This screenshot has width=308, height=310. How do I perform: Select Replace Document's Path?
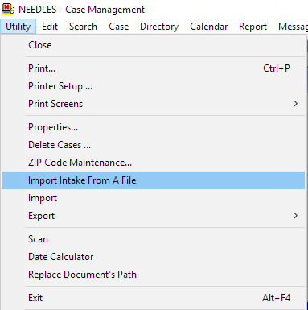pyautogui.click(x=154, y=275)
